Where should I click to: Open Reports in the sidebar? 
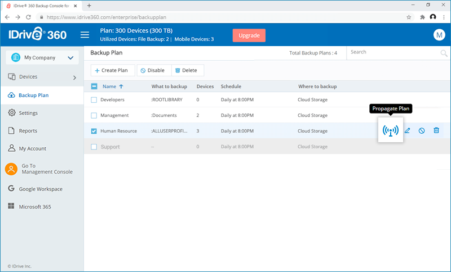28,131
